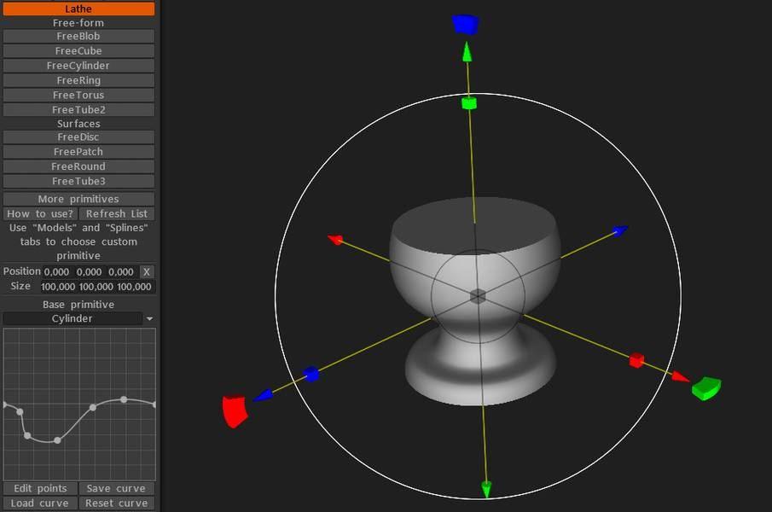
Task: Expand the More primitives list
Action: click(78, 199)
